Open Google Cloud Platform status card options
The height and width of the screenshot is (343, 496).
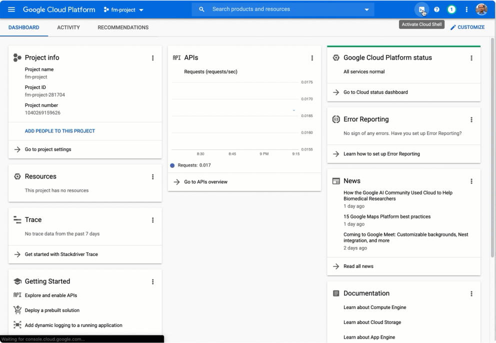[x=471, y=58]
